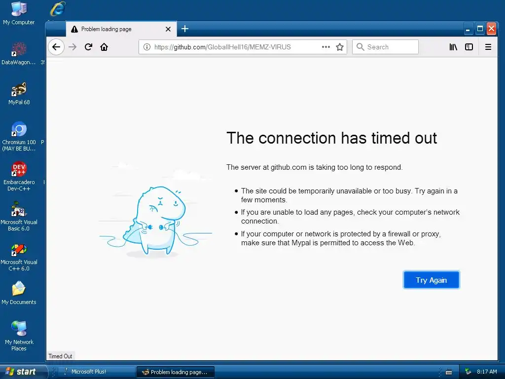Click the Forward arrow button

73,47
